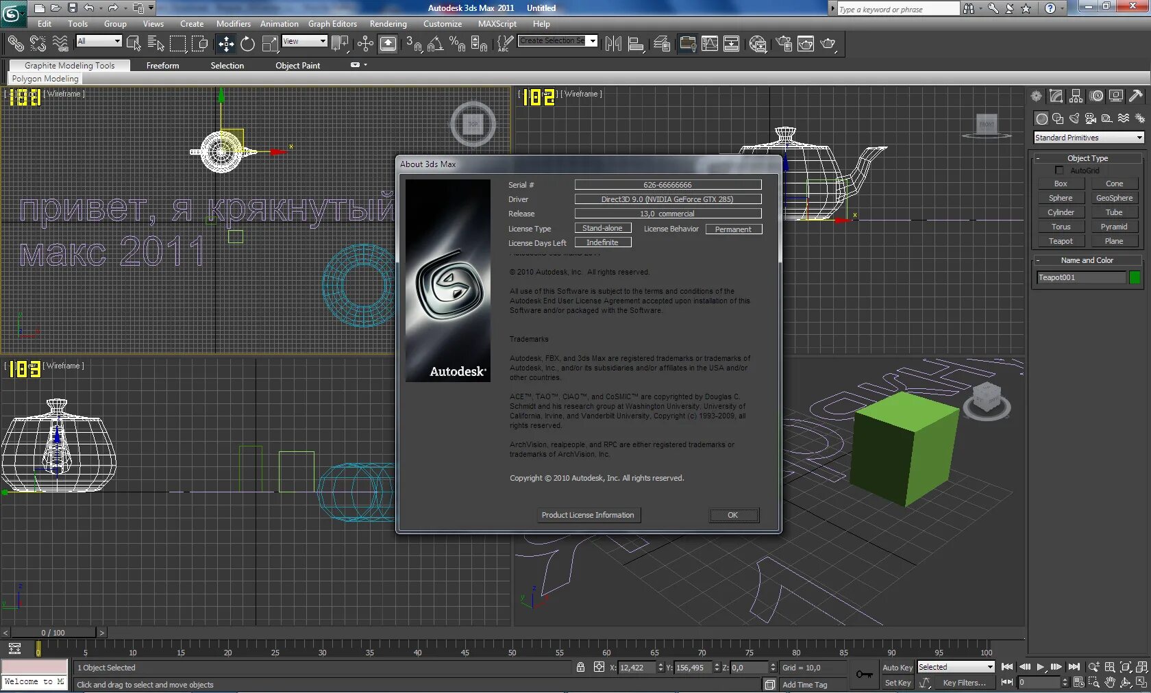Open the reference coordinate View dropdown
The image size is (1151, 693).
304,41
